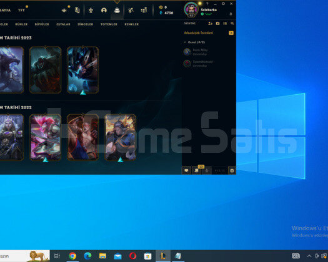Open the Loot chest icon
328x262 pixels.
117,10
